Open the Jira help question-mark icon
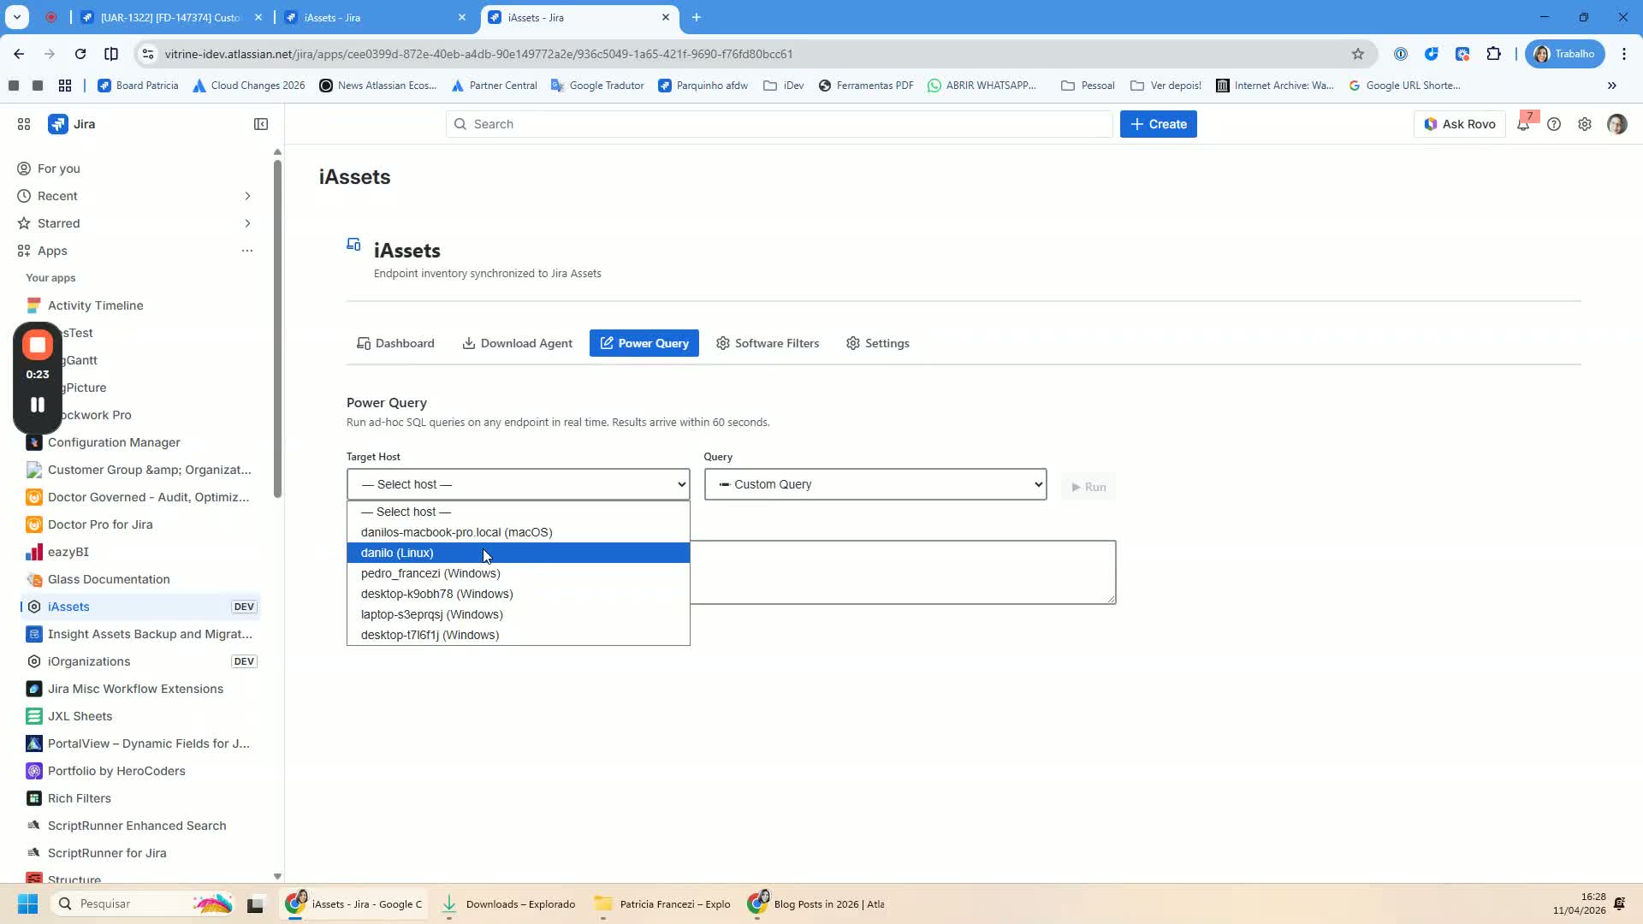Image resolution: width=1643 pixels, height=924 pixels. [x=1554, y=124]
